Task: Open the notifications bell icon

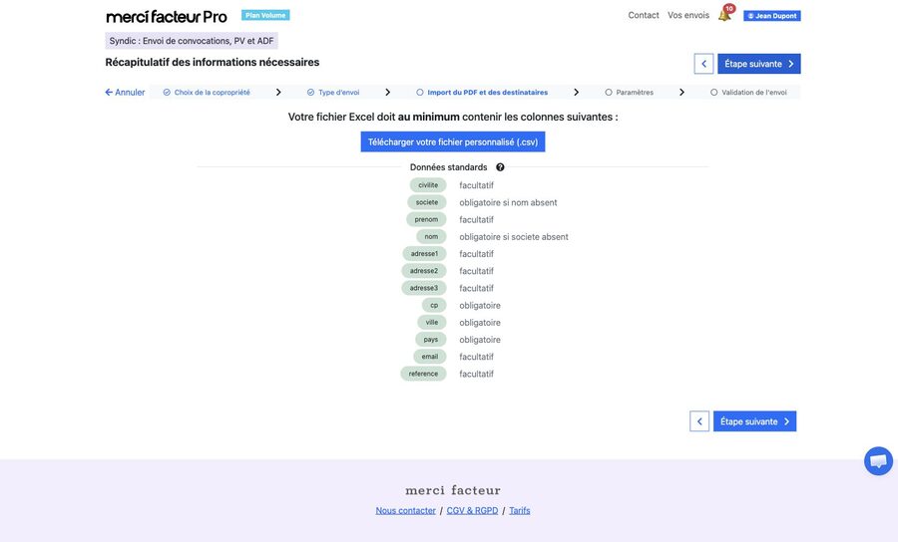Action: coord(725,14)
